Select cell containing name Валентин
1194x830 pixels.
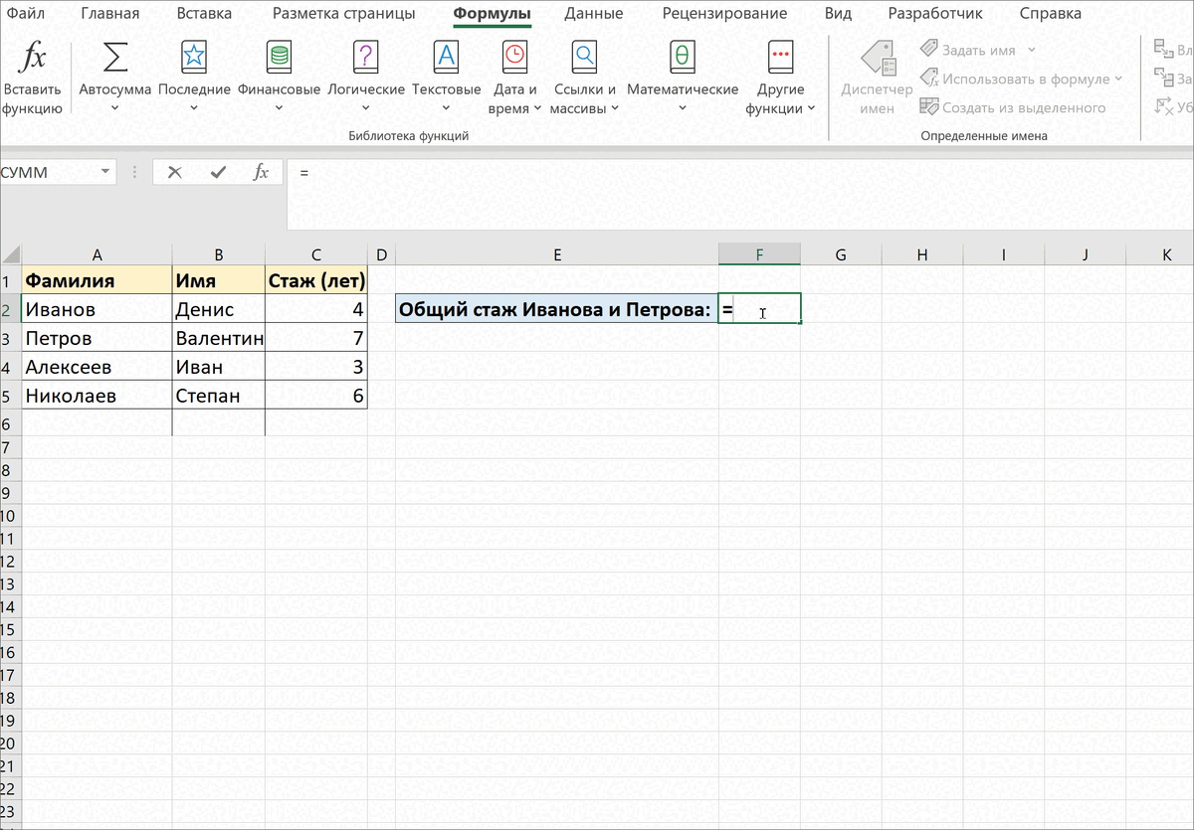(x=218, y=339)
